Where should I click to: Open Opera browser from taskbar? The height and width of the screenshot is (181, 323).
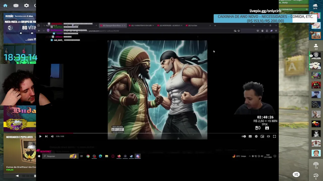point(113,156)
